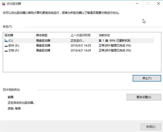Select the F: drive's 正常 status cell

coord(115,51)
